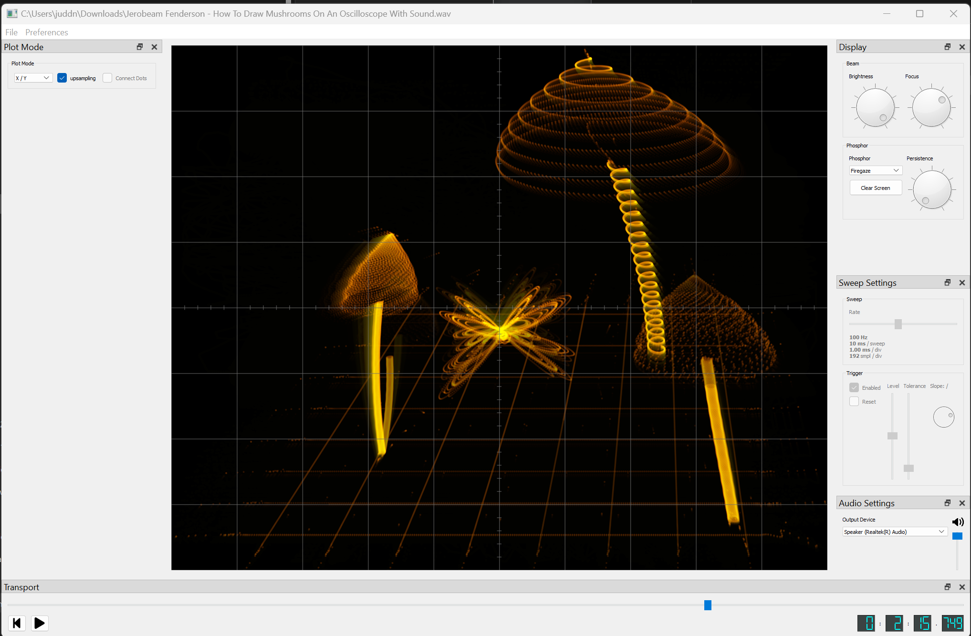Float the Plot Mode panel
Screen dimensions: 971x636
140,47
